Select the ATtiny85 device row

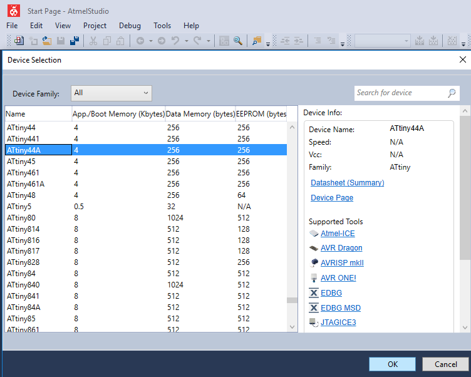click(146, 318)
